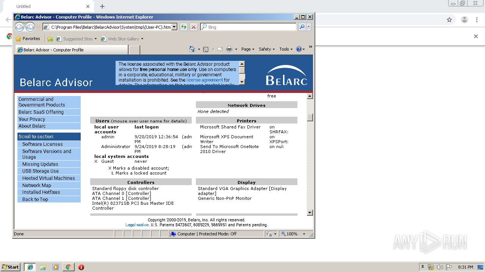This screenshot has height=272, width=485.
Task: Click the network tray icon
Action: (431, 267)
